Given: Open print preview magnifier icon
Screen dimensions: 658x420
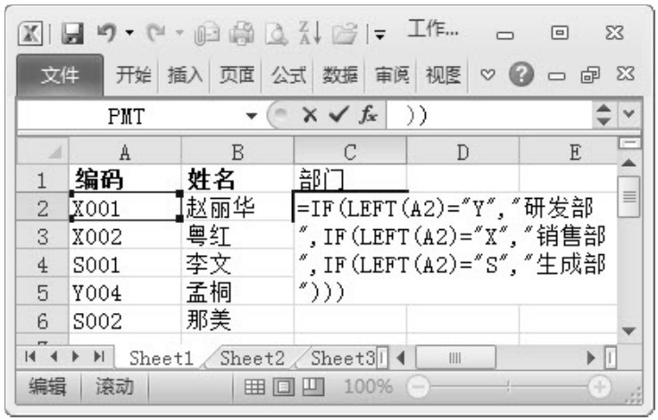Looking at the screenshot, I should pyautogui.click(x=277, y=34).
